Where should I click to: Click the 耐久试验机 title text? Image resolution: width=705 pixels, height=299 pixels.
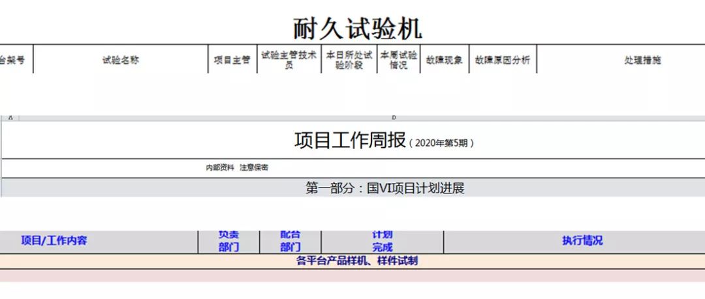tap(357, 28)
